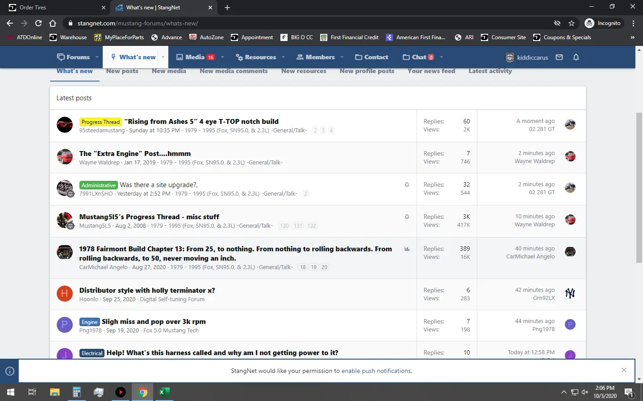Click the address bar URL field
643x401 pixels.
(x=308, y=23)
